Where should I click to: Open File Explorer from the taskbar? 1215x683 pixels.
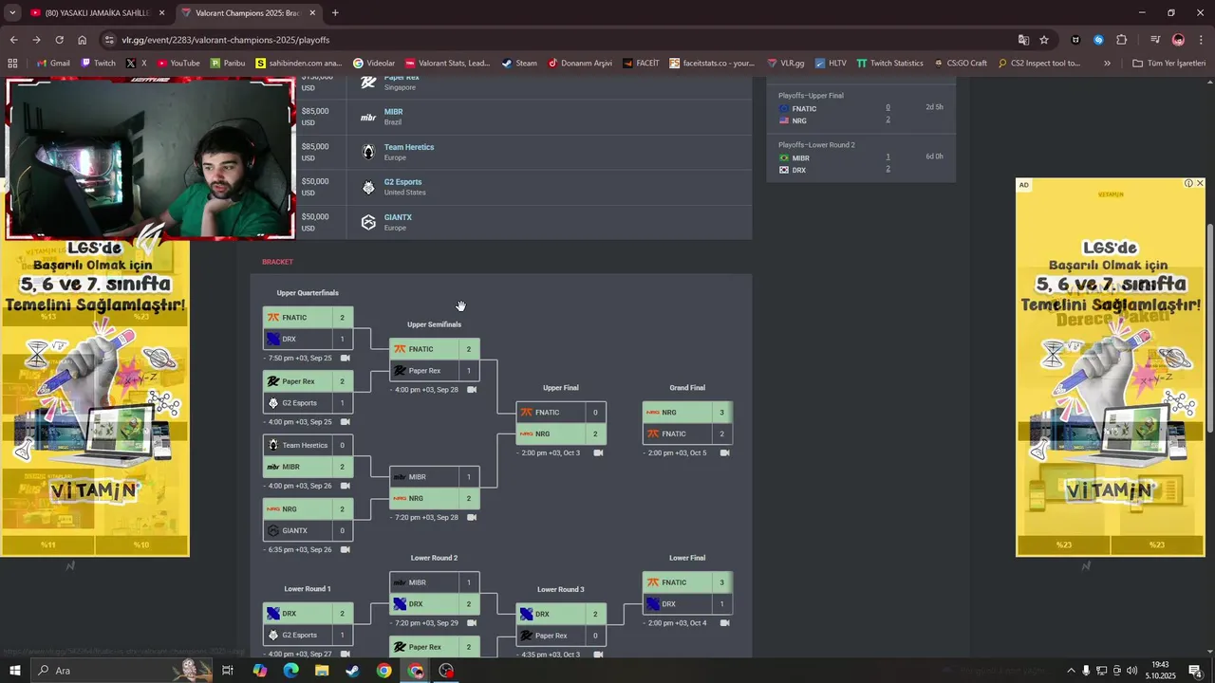click(322, 671)
